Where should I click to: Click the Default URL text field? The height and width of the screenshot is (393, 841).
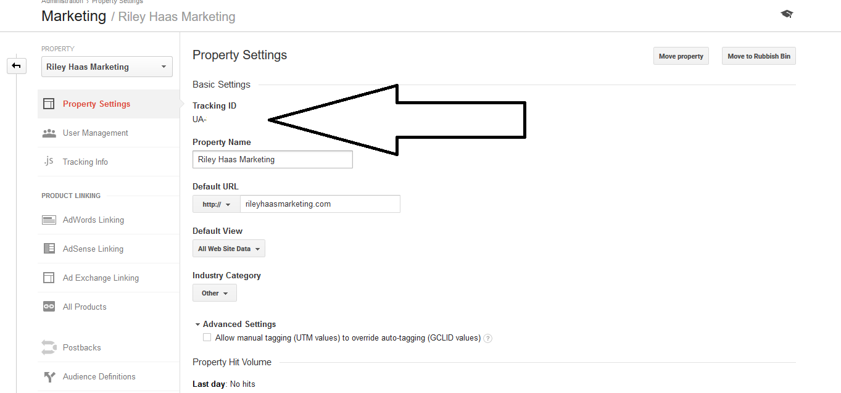pyautogui.click(x=320, y=204)
